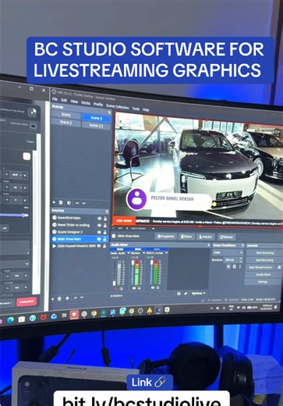Viewport: 283px width, 406px height.
Task: Open preview Scale to Window dropdown
Action: (142, 229)
